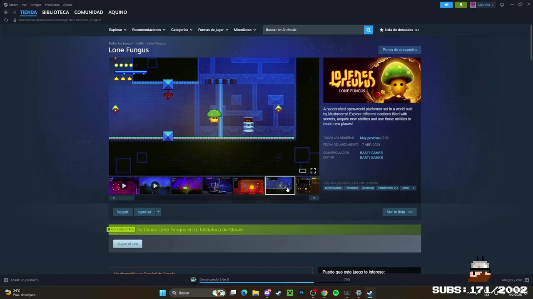
Task: Open the Steam menu
Action: 11,5
